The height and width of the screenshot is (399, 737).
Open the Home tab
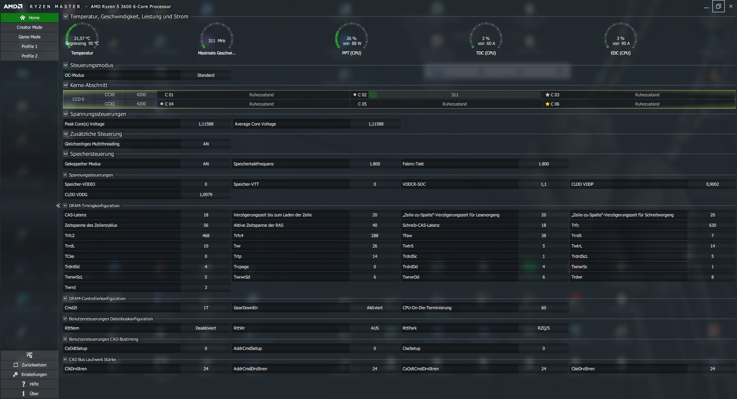tap(30, 18)
